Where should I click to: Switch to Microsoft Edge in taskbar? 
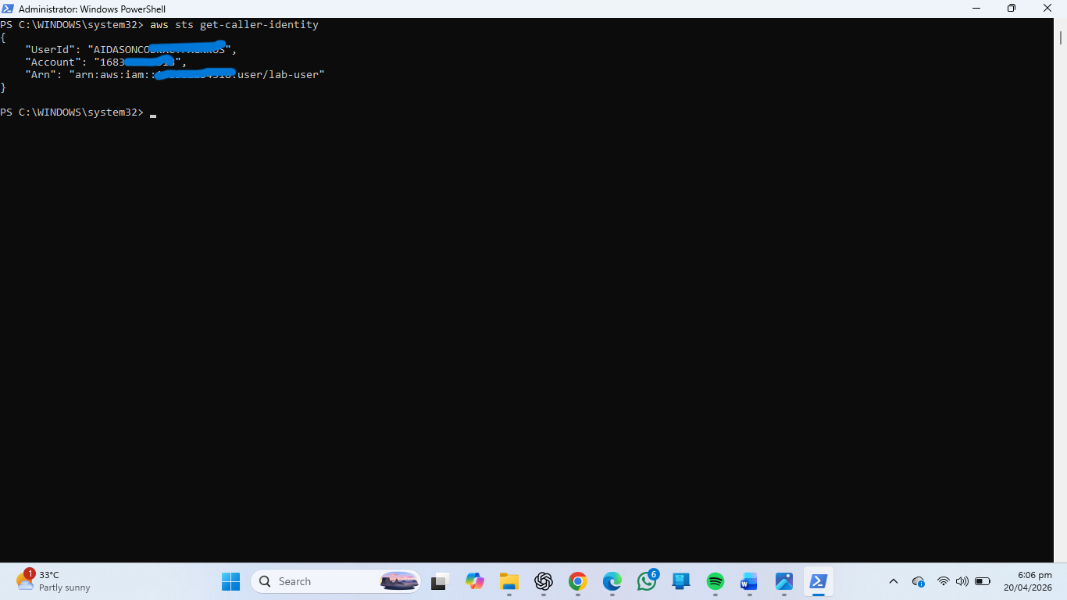pos(612,581)
